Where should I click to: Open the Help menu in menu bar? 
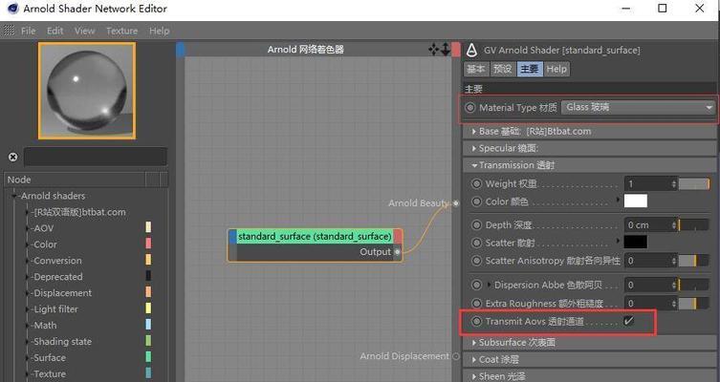[160, 31]
